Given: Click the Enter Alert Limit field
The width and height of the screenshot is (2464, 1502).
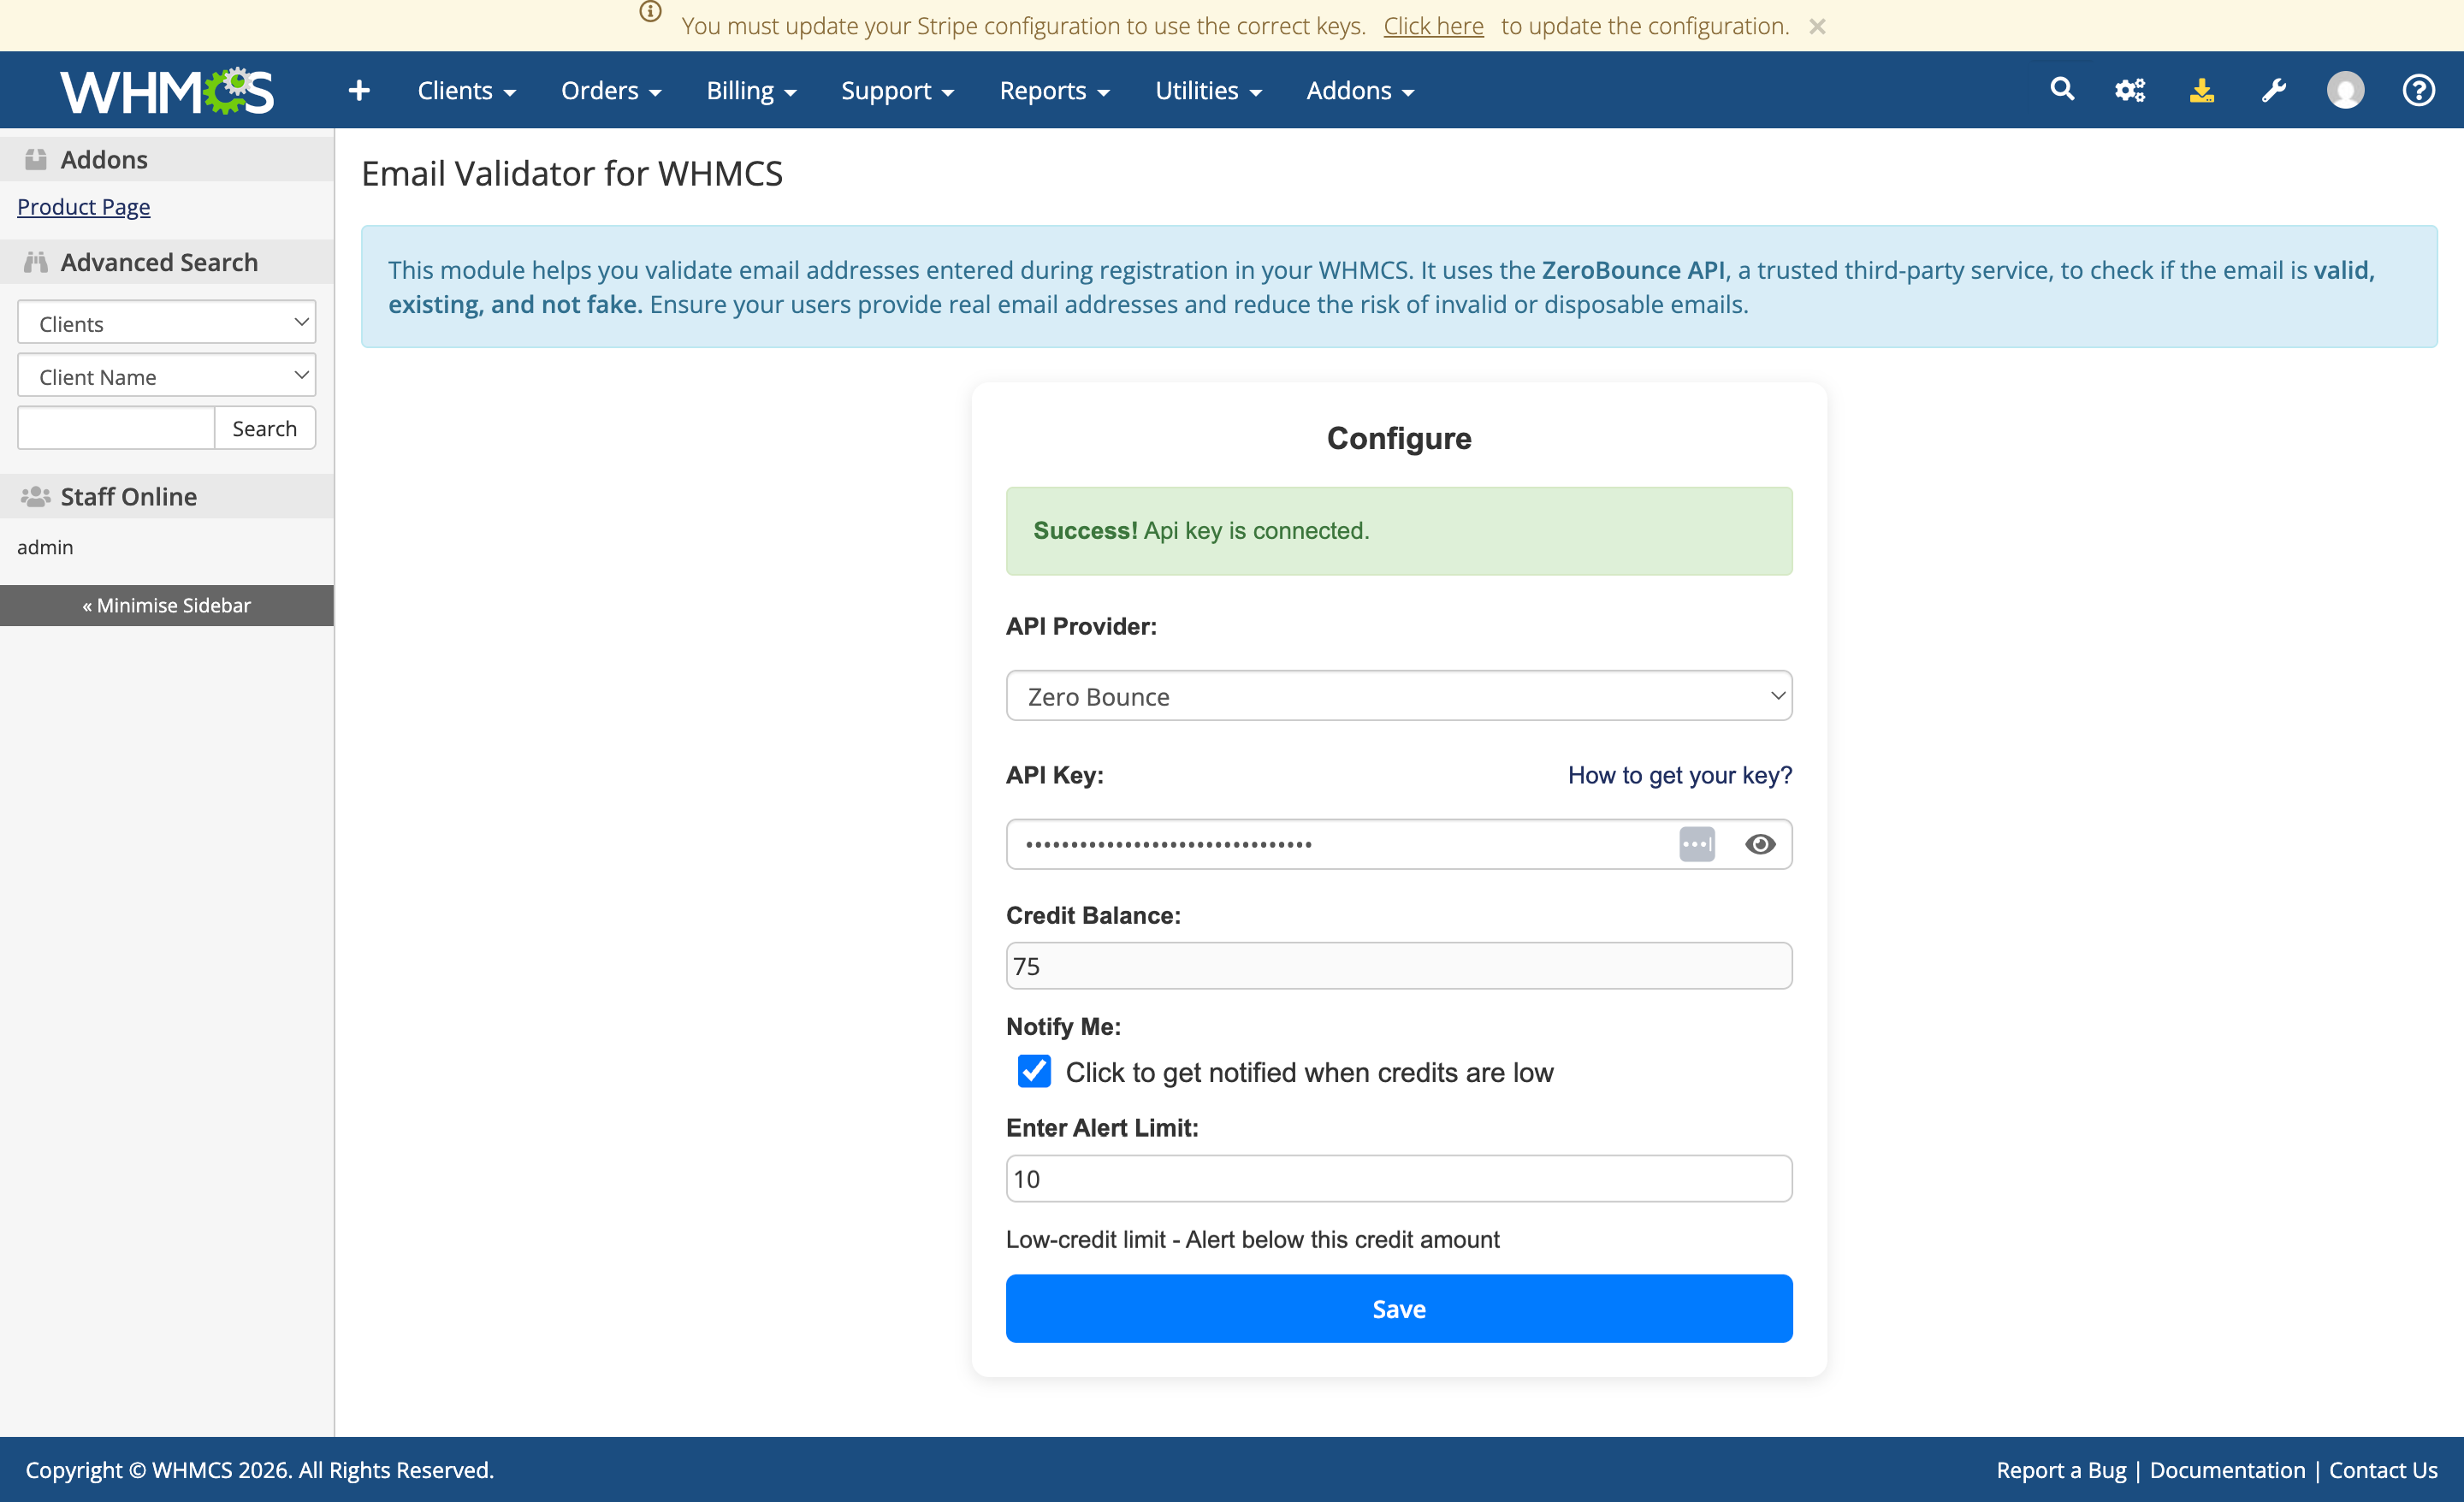Looking at the screenshot, I should point(1398,1178).
